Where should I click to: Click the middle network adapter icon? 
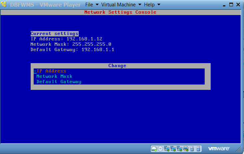(x=173, y=149)
